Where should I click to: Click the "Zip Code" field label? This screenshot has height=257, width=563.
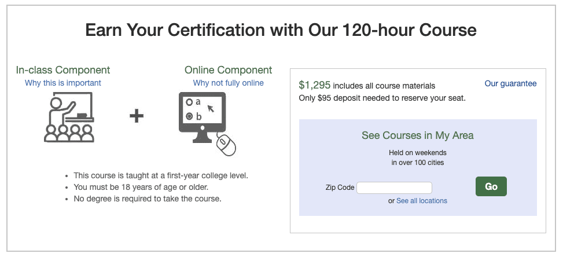(340, 188)
